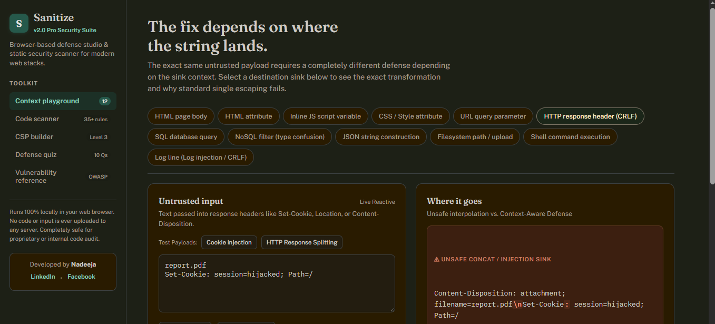Click the '12' badge beside Context playground

(x=105, y=101)
